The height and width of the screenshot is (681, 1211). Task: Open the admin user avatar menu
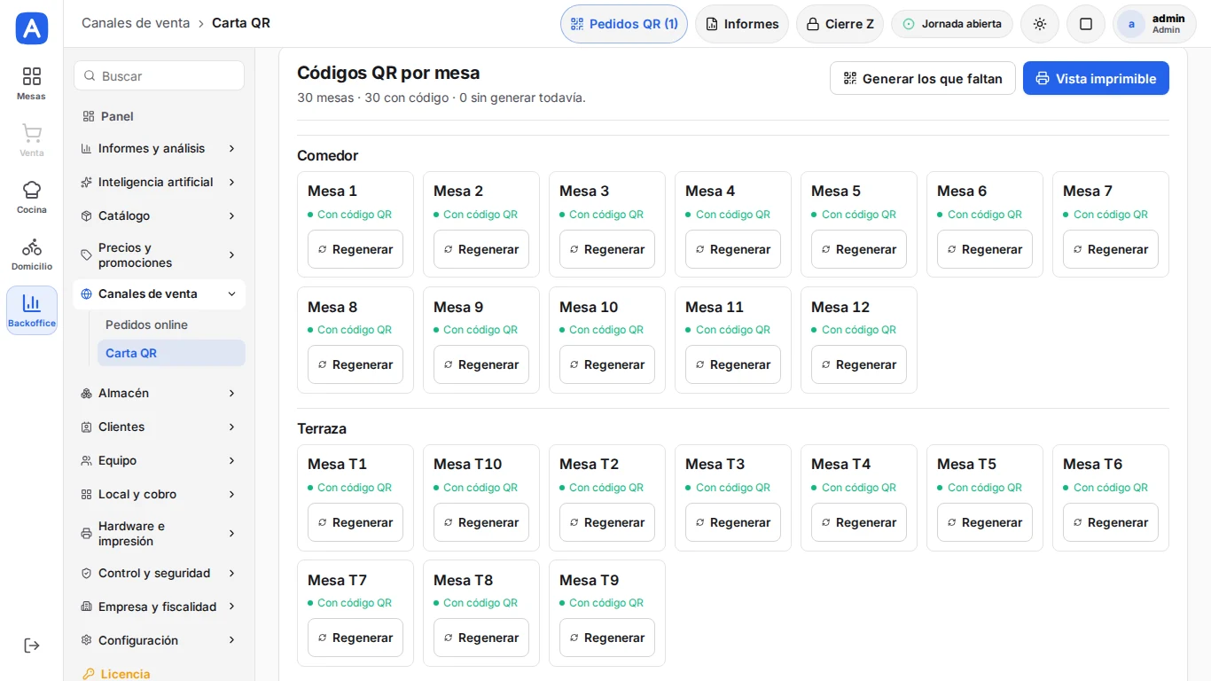(1154, 24)
